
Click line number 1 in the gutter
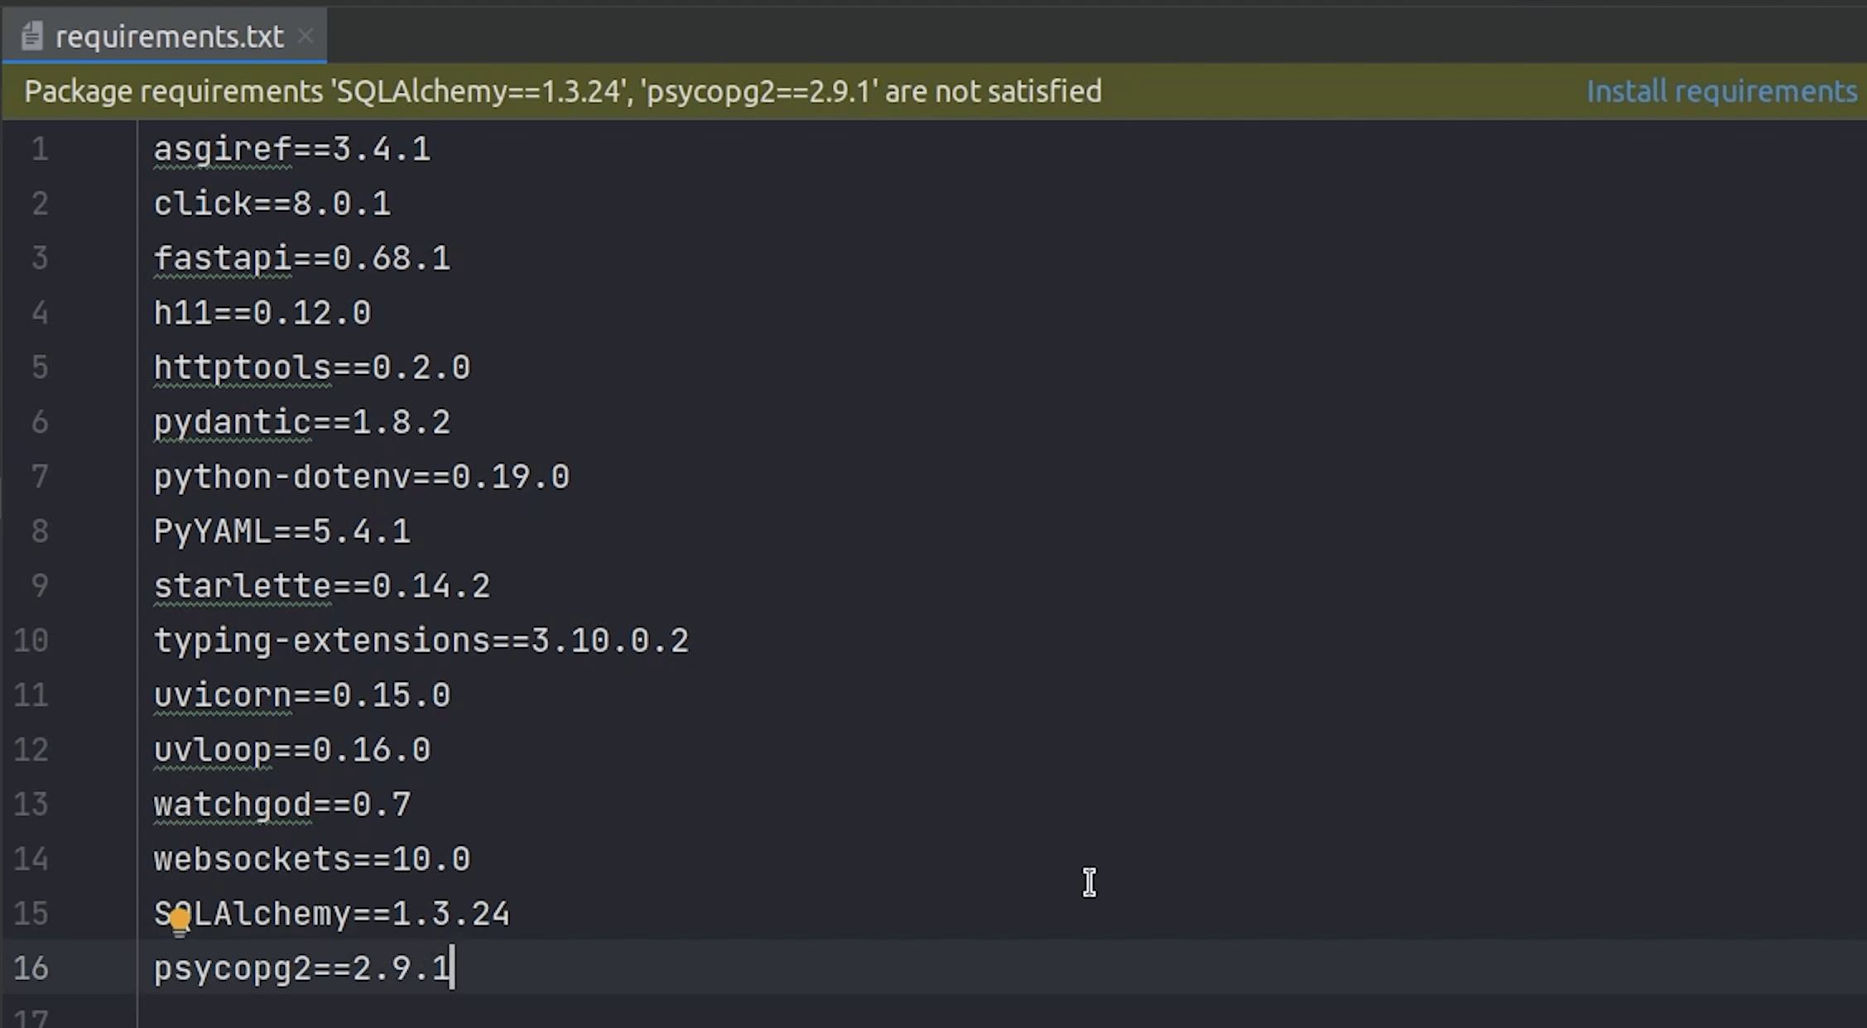pyautogui.click(x=38, y=148)
